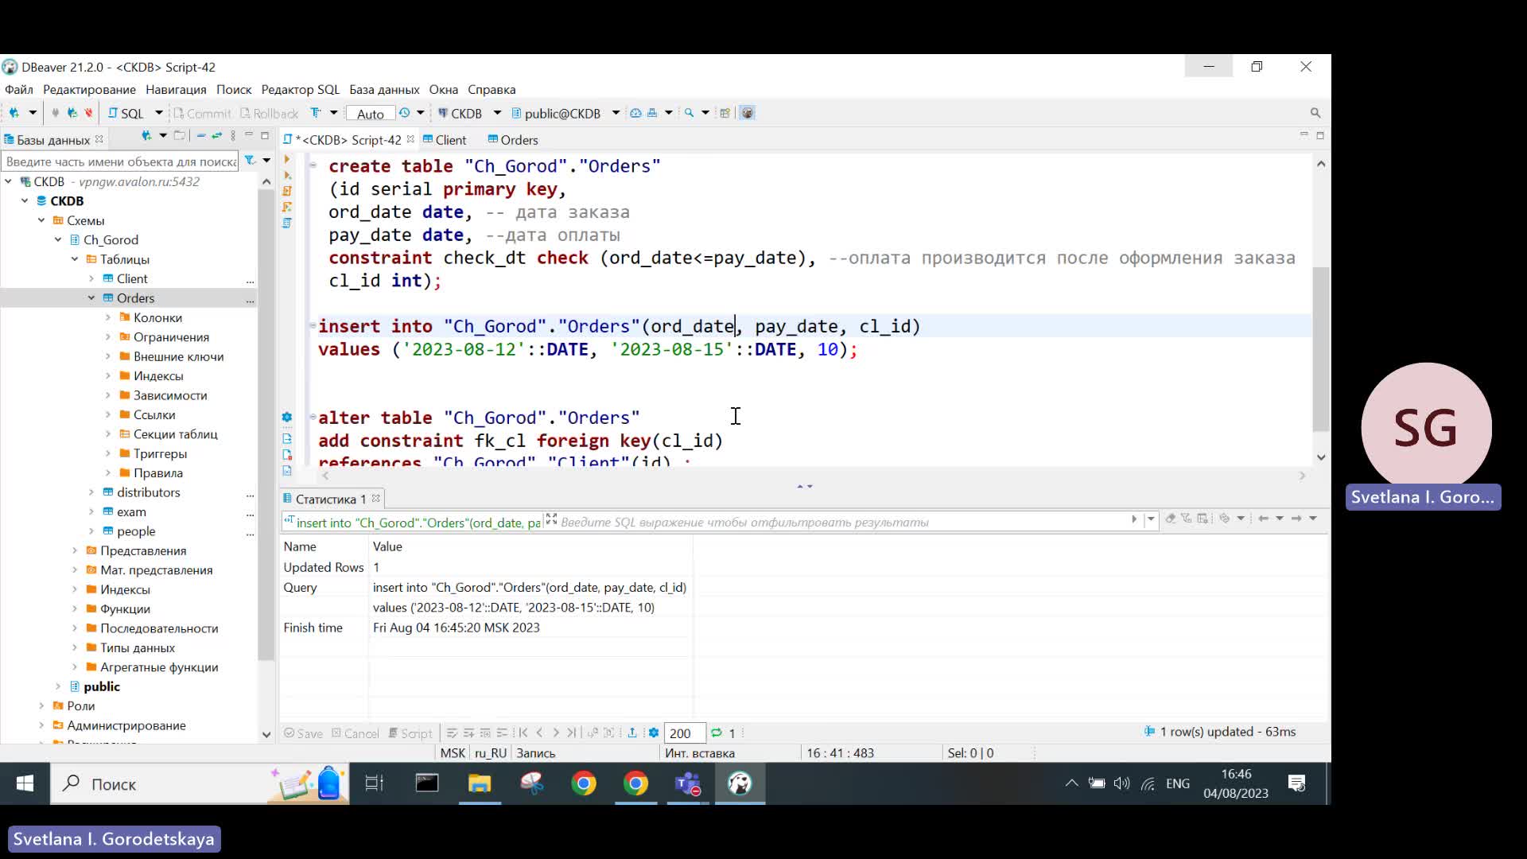Click the transaction mode icon
The image size is (1527, 859).
pos(316,113)
